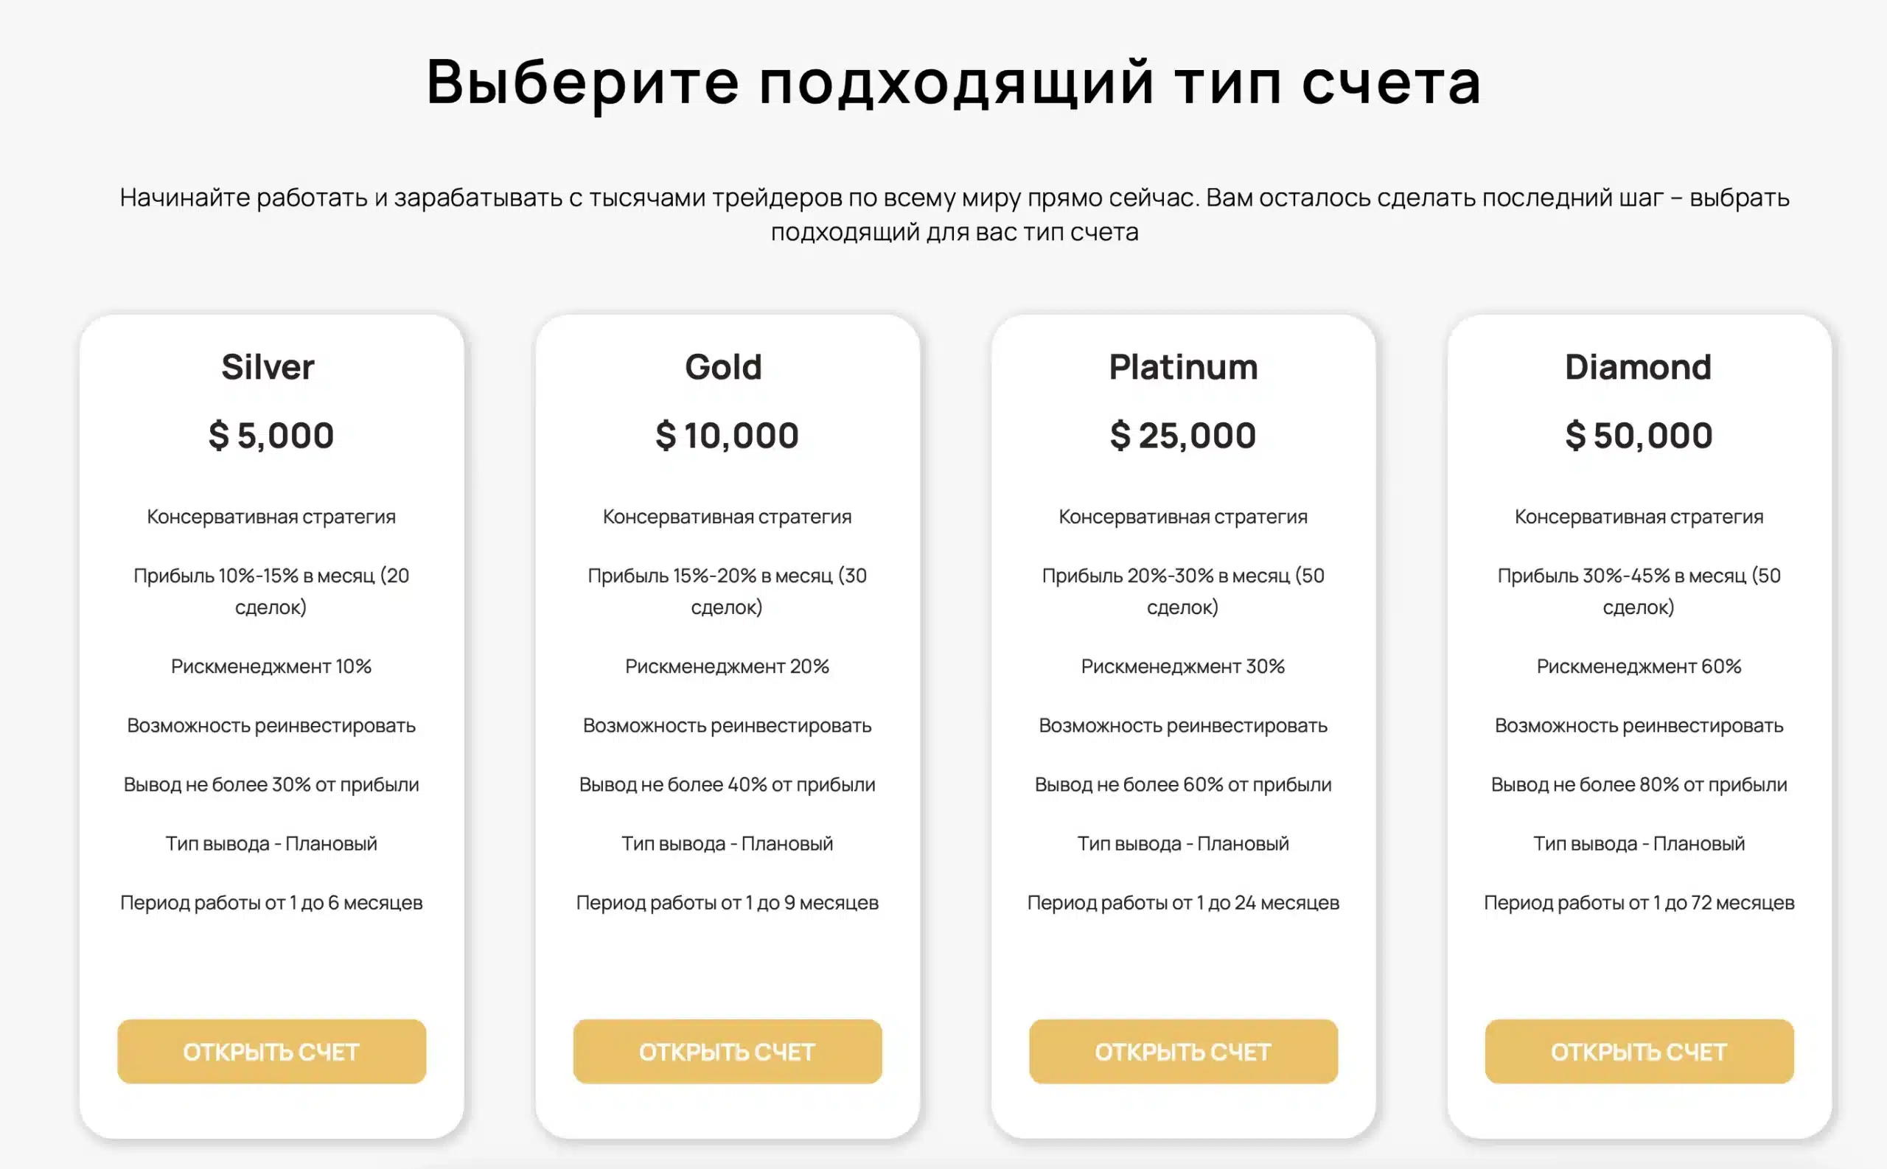The width and height of the screenshot is (1887, 1169).
Task: Click Рискменеджмент 10% in Silver card
Action: [x=271, y=666]
